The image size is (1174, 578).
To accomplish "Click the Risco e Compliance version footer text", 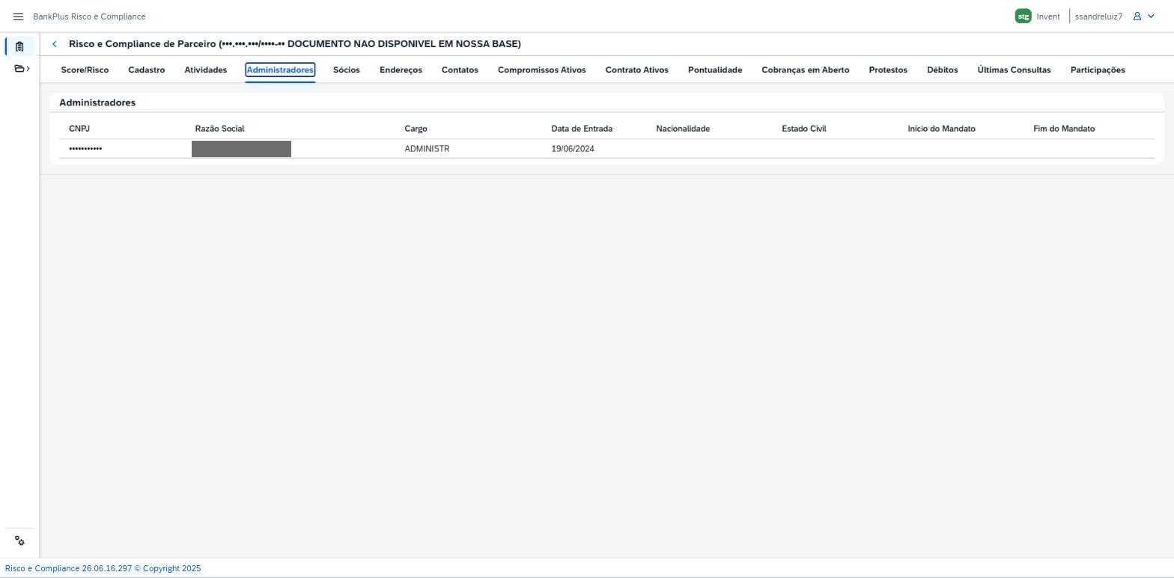I will pyautogui.click(x=103, y=568).
